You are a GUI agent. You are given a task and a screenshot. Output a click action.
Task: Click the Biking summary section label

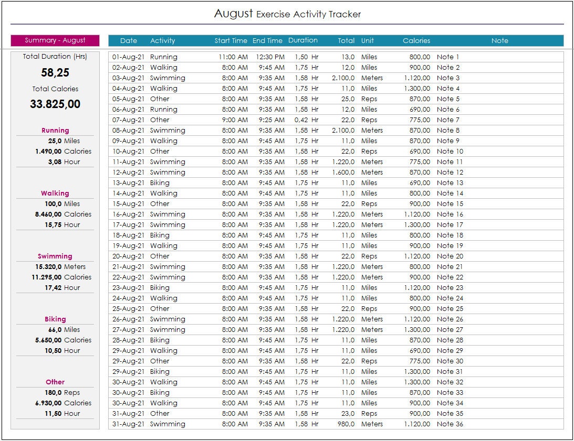pyautogui.click(x=55, y=319)
